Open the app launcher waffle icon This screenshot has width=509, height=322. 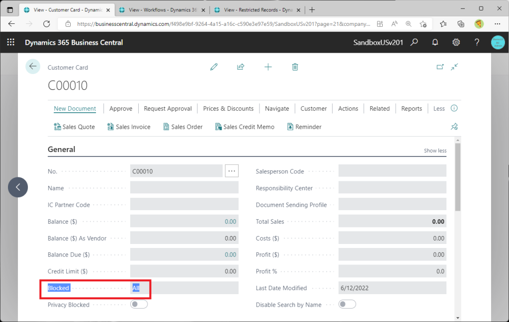pos(11,42)
